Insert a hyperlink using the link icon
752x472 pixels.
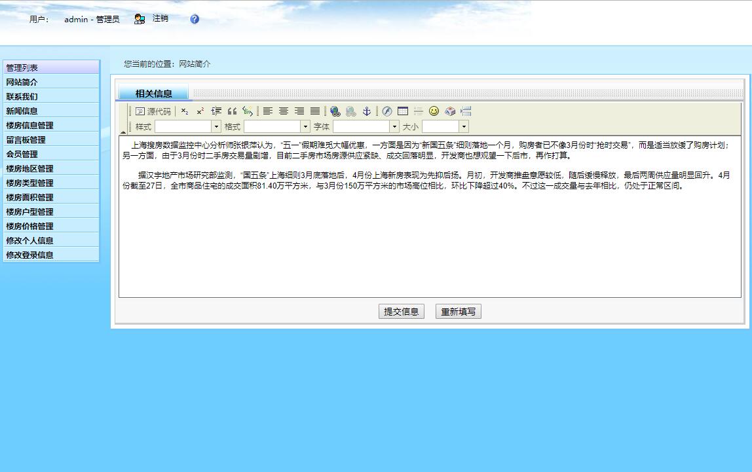click(335, 111)
